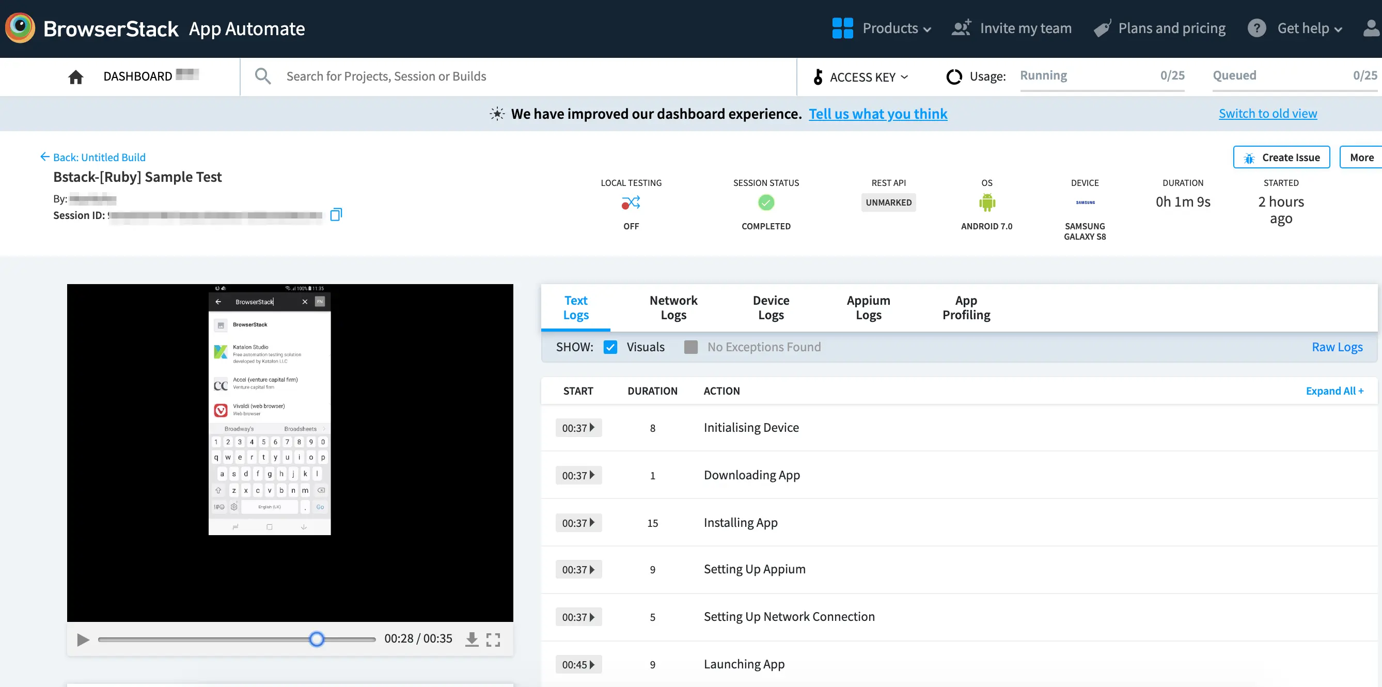The height and width of the screenshot is (687, 1382).
Task: Play the session video recording
Action: [x=83, y=639]
